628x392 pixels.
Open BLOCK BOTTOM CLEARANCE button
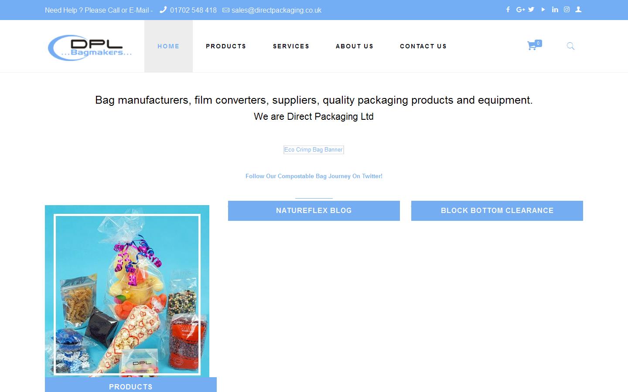click(497, 210)
